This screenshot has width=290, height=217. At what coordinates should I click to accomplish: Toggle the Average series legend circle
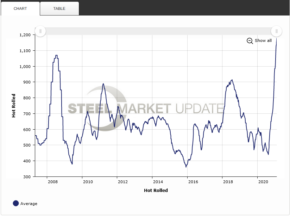click(16, 203)
